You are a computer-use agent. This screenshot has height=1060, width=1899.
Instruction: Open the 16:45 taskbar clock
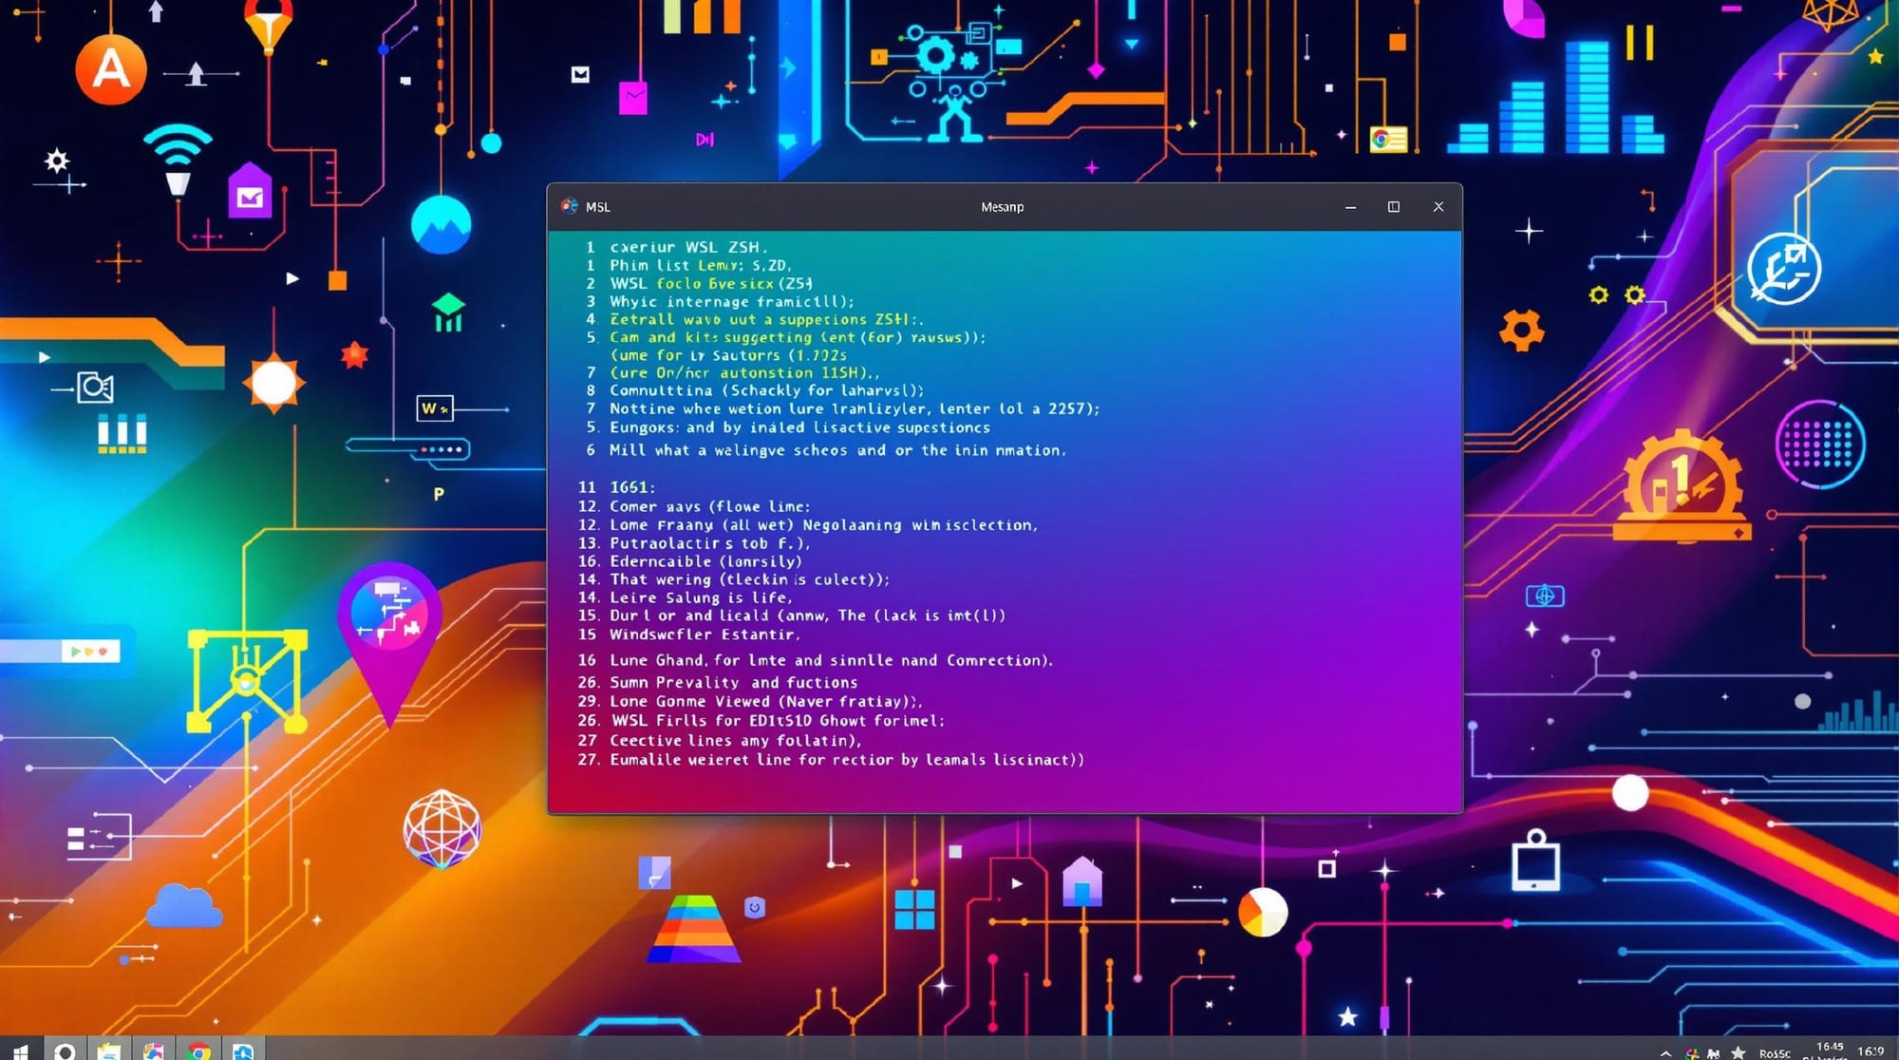click(1829, 1048)
